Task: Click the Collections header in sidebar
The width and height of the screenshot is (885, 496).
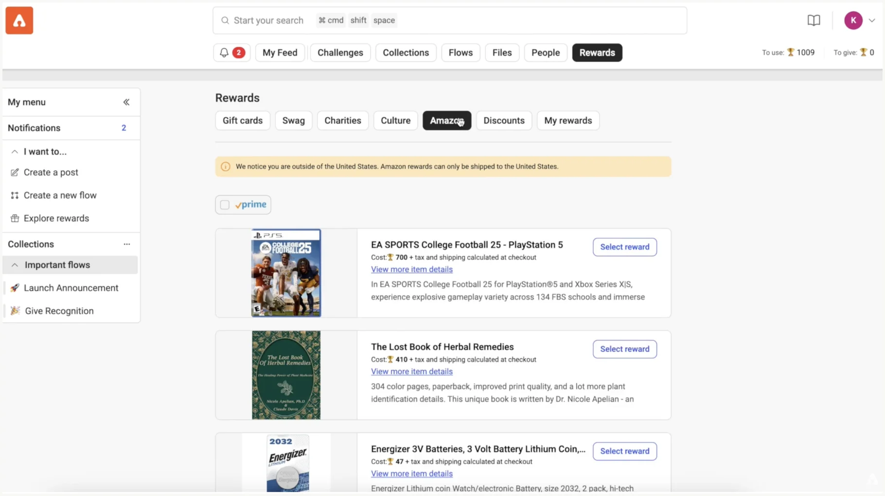Action: [x=31, y=244]
